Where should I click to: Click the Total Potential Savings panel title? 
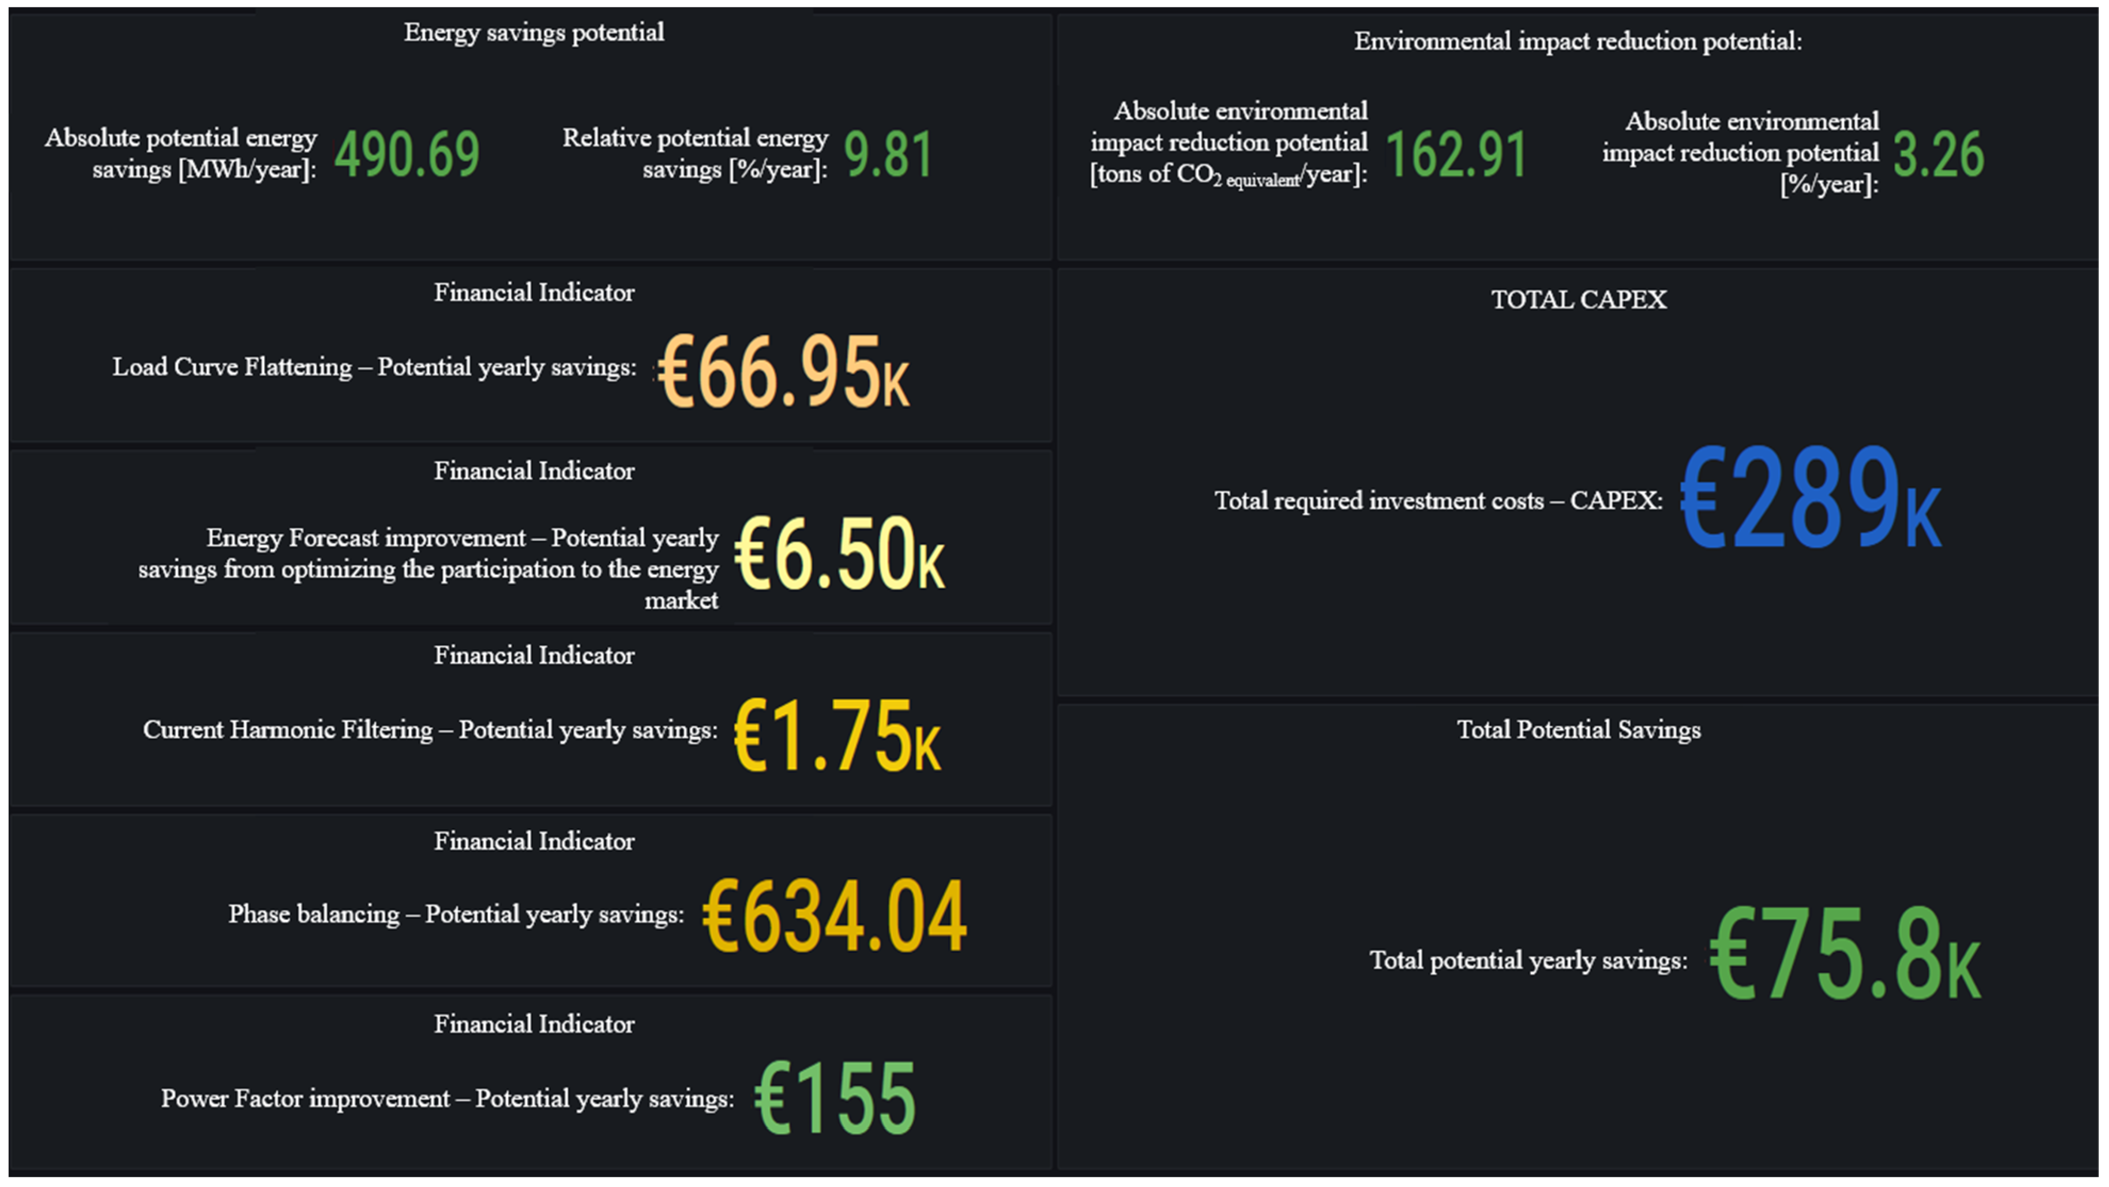point(1577,730)
